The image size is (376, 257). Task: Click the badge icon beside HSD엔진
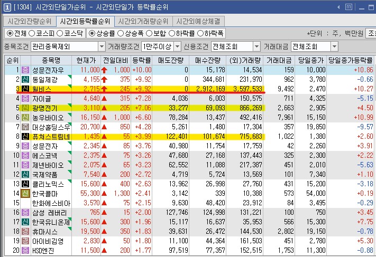coord(25,251)
